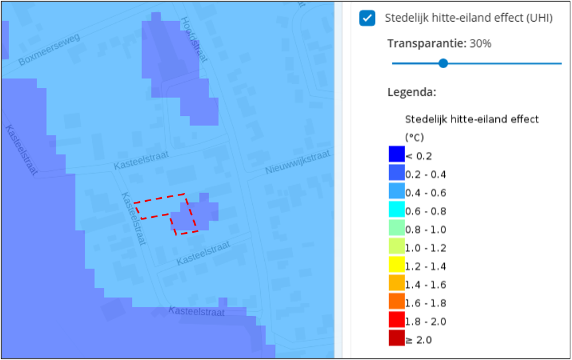Click the yellow 1.2 - 1.4 legend swatch
The image size is (572, 360).
397,264
